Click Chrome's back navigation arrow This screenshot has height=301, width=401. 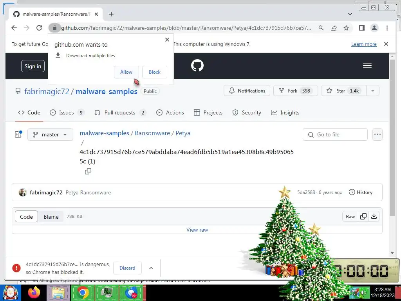click(x=14, y=28)
